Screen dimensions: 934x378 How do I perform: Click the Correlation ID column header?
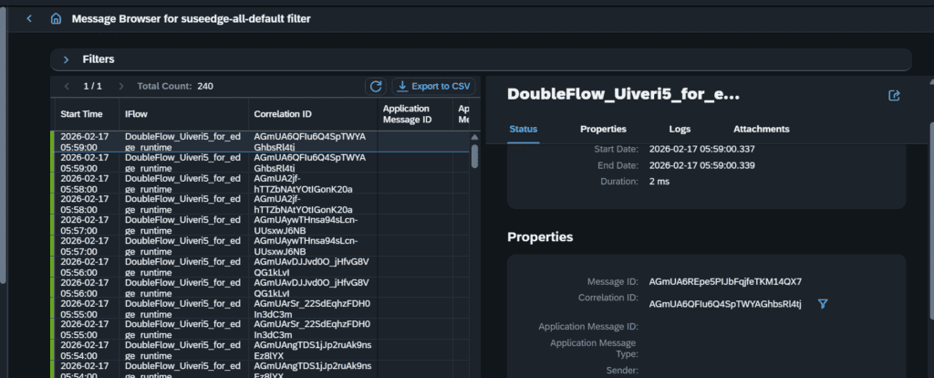click(314, 114)
